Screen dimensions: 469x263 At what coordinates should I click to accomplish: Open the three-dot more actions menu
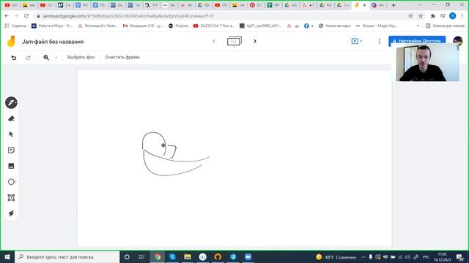(x=380, y=41)
